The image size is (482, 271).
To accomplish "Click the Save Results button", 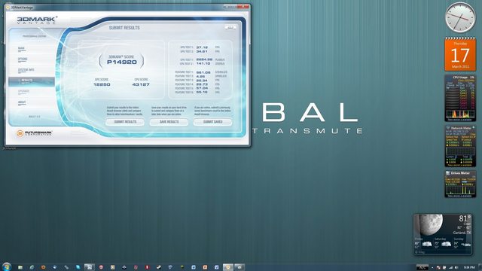I will click(x=169, y=122).
